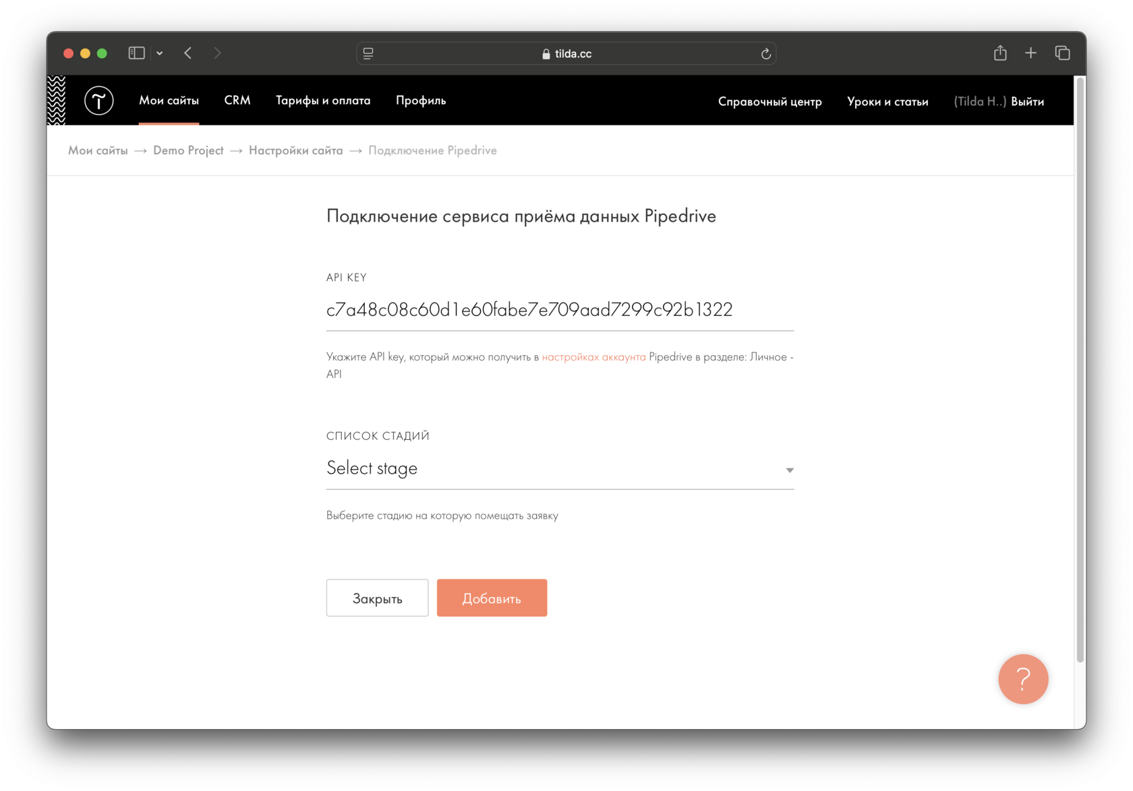Reload the tilda.cc page
1133x791 pixels.
765,53
